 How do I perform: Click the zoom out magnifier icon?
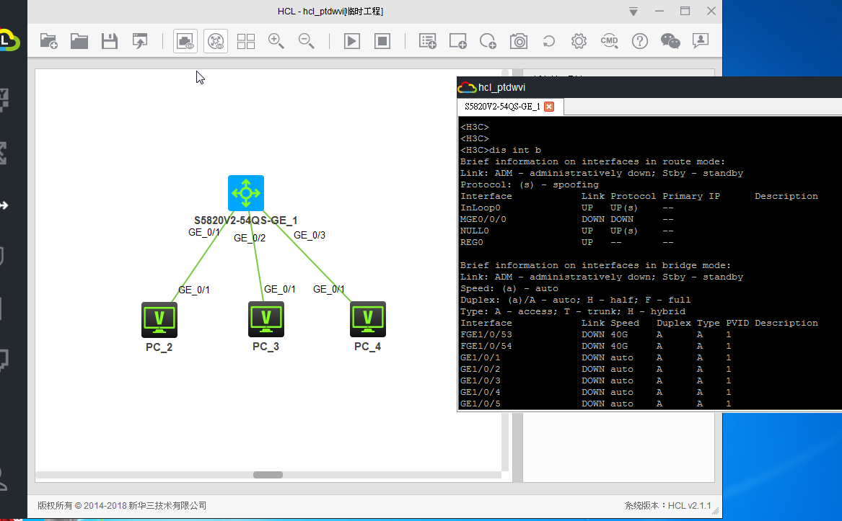[307, 41]
